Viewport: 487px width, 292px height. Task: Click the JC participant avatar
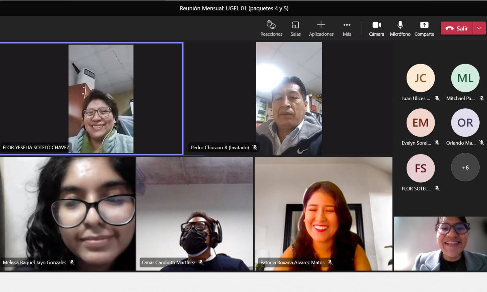[x=420, y=78]
